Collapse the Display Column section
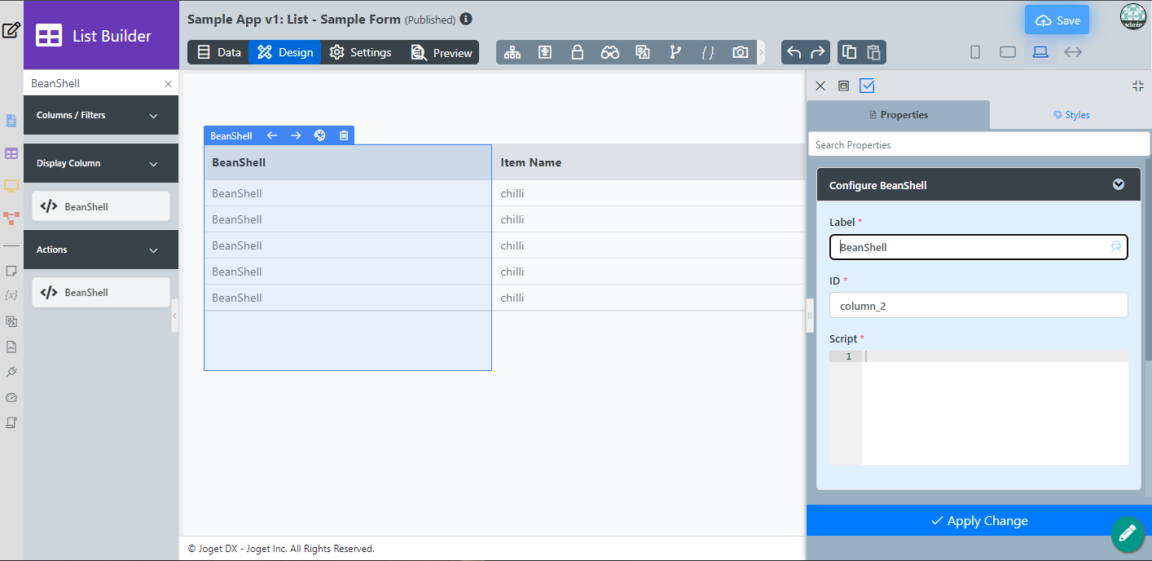This screenshot has height=561, width=1152. [x=154, y=164]
